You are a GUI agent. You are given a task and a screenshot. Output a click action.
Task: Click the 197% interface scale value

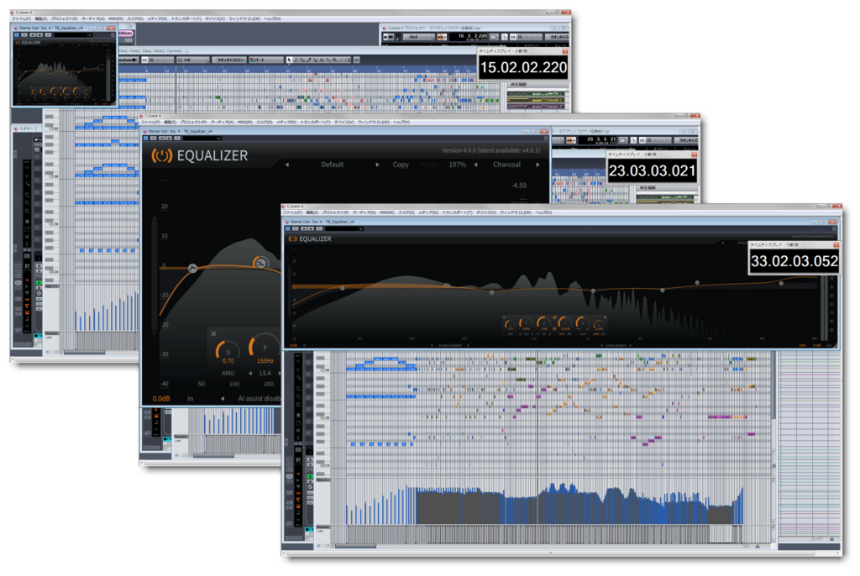(457, 165)
